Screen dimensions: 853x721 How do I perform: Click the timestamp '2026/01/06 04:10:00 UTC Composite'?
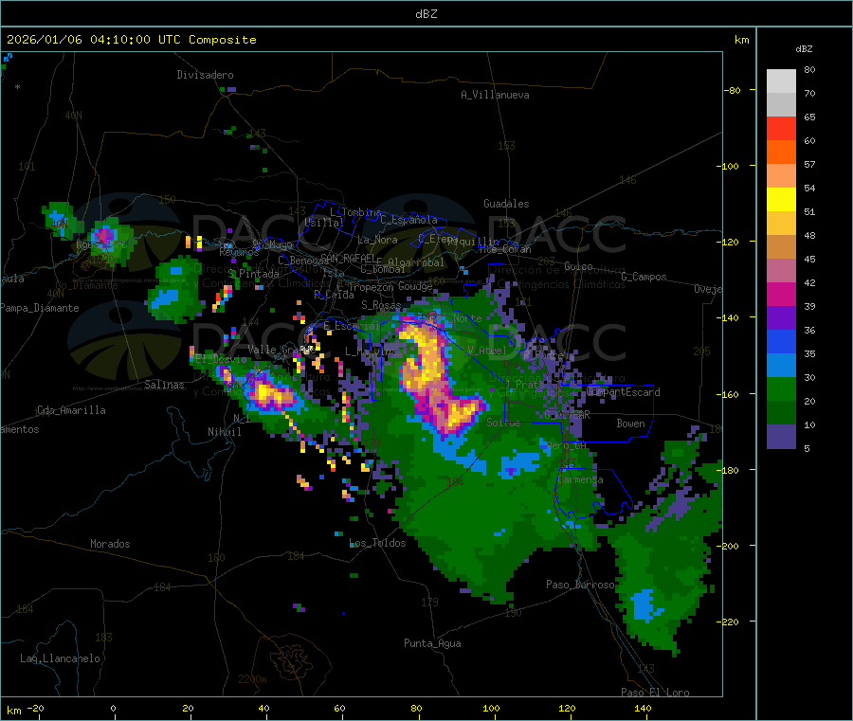pos(131,40)
